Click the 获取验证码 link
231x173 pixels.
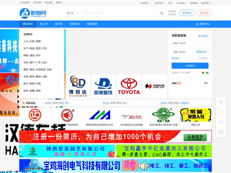(201, 52)
